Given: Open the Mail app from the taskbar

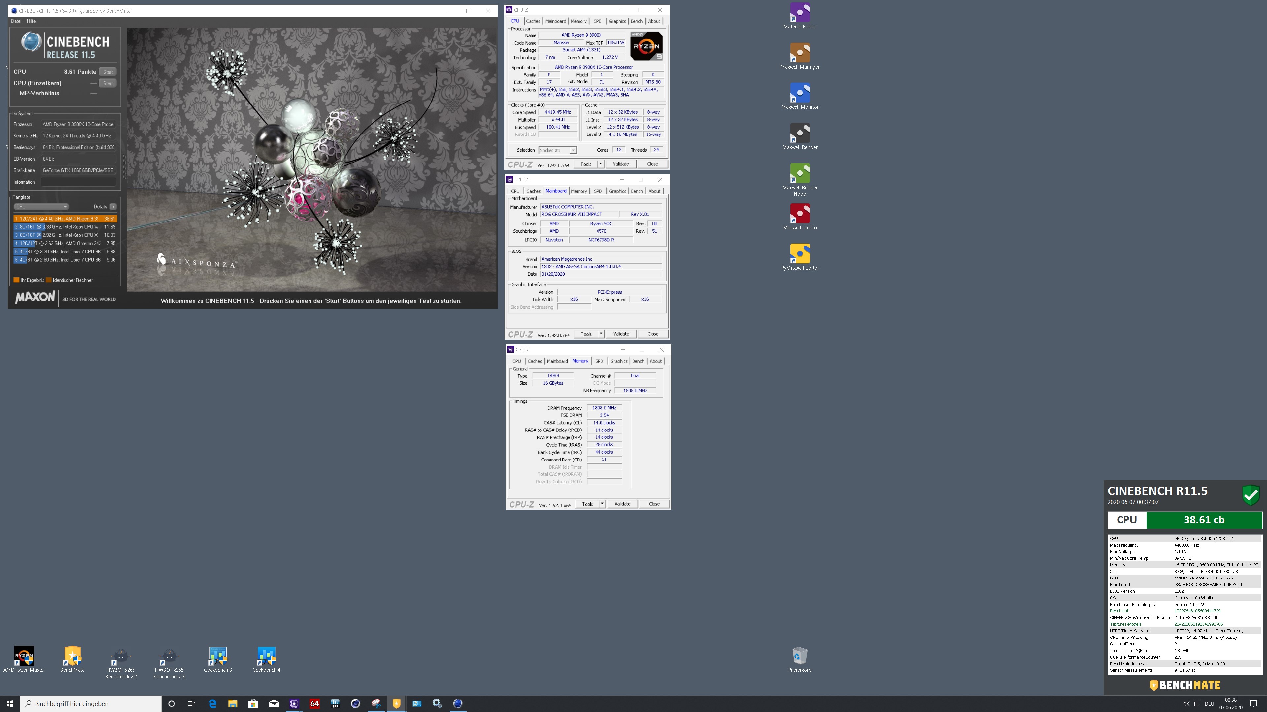Looking at the screenshot, I should 274,704.
